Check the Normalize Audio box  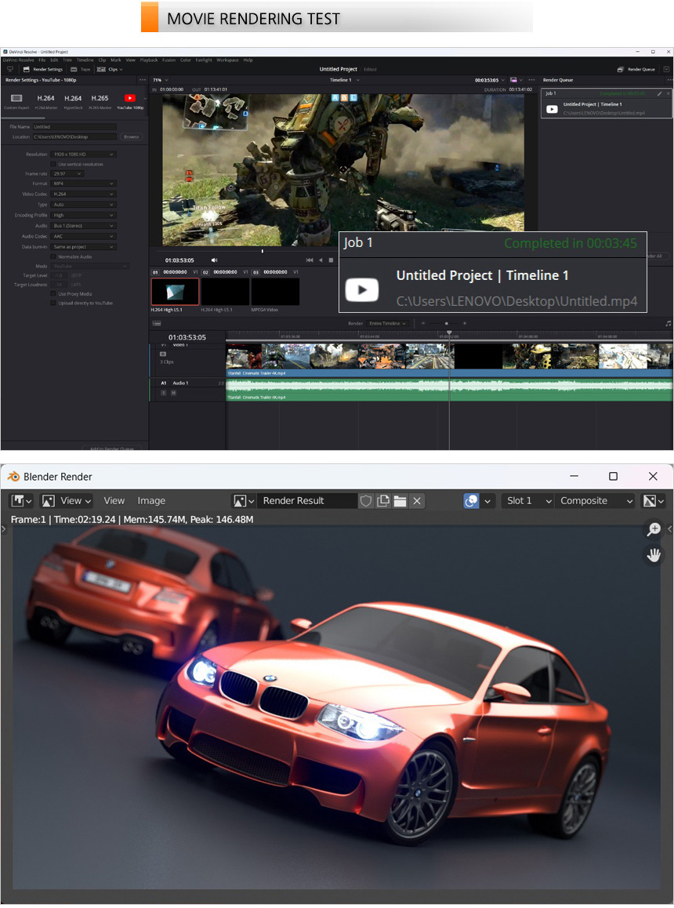click(53, 256)
